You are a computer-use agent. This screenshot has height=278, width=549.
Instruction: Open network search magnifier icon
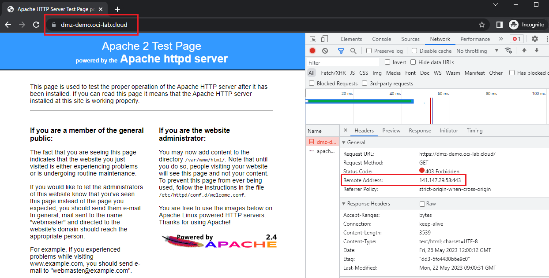[x=353, y=51]
